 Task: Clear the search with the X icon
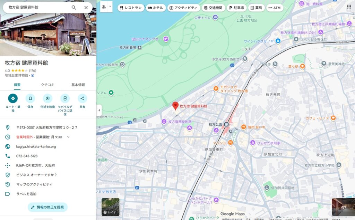point(86,7)
